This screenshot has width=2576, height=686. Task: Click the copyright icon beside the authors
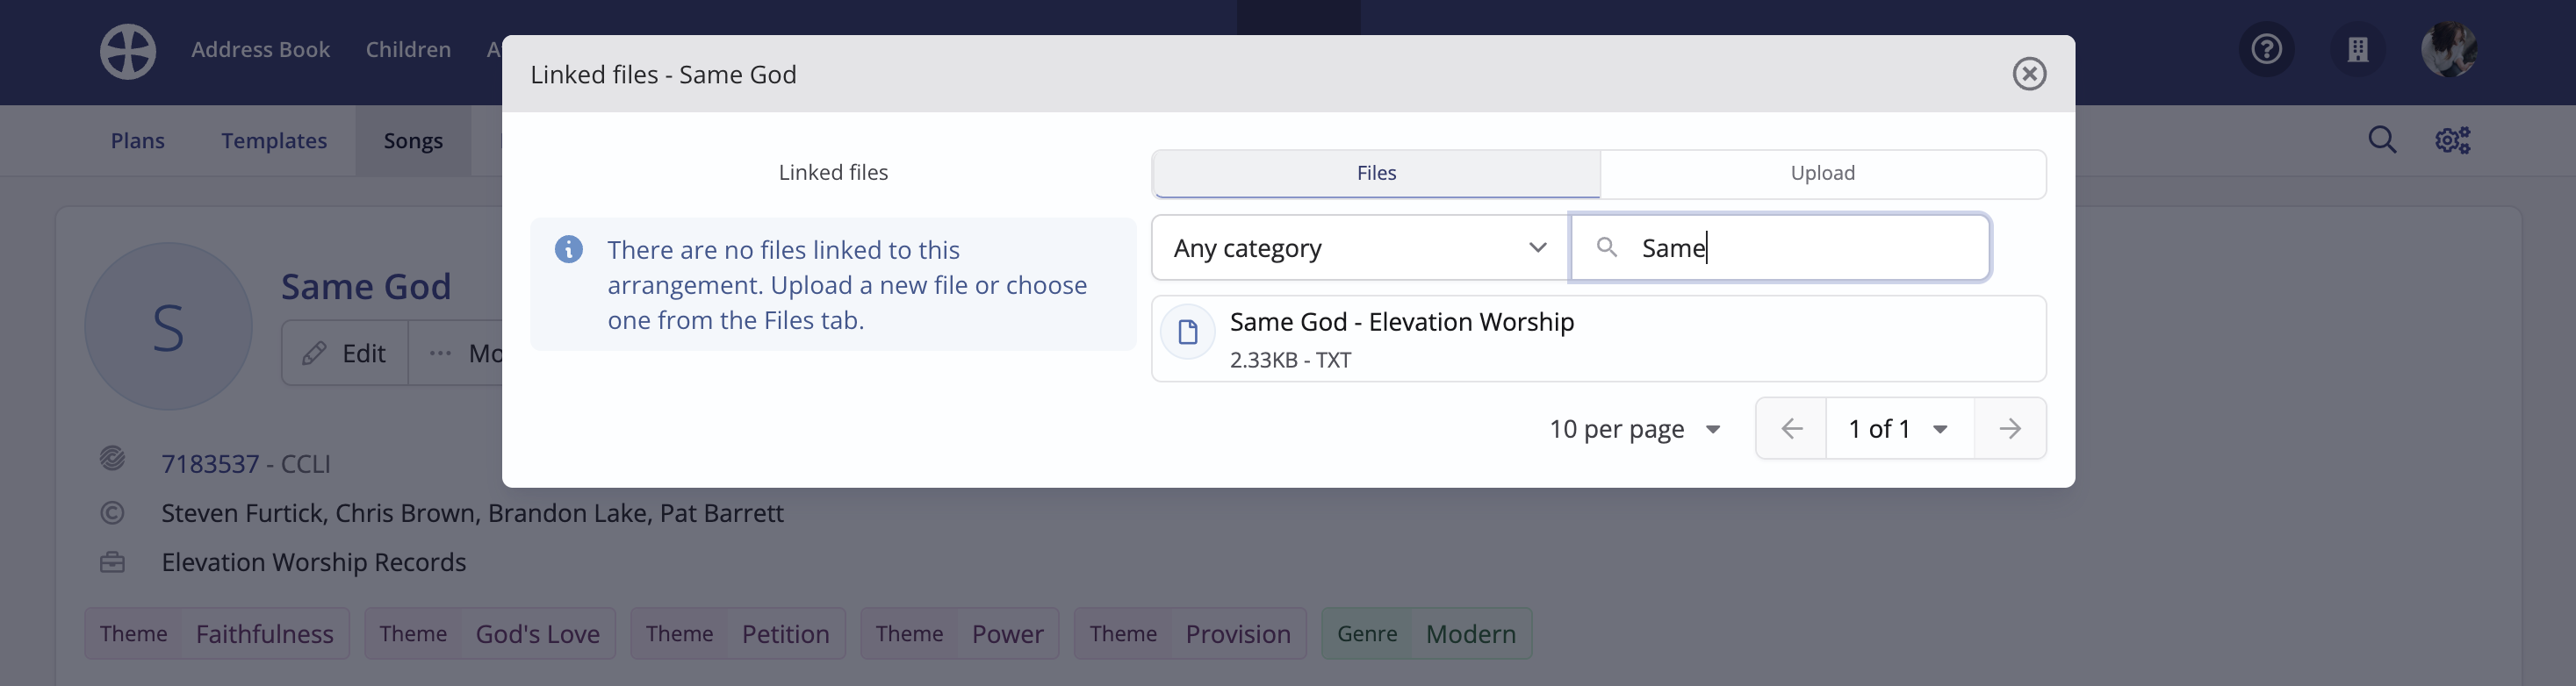point(112,513)
